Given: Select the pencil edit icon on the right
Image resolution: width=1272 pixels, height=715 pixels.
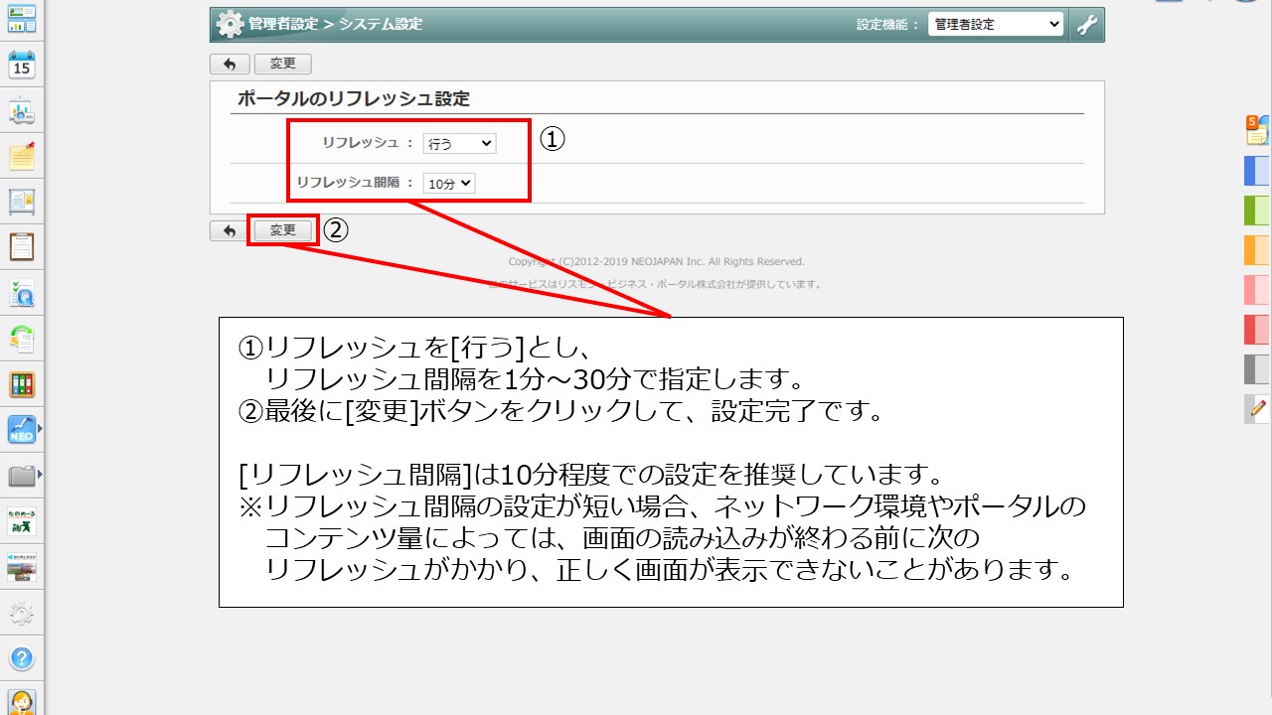Looking at the screenshot, I should 1255,408.
